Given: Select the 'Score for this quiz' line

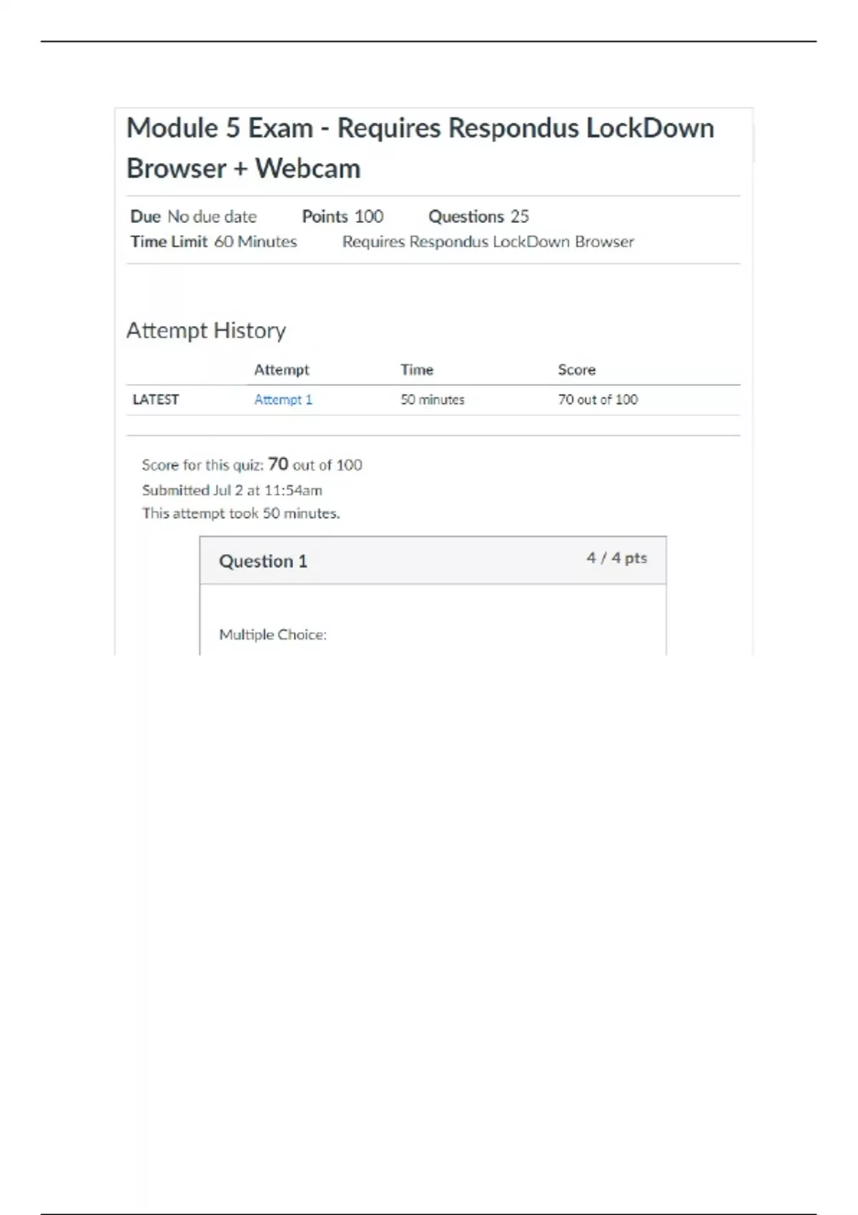Looking at the screenshot, I should (x=252, y=465).
